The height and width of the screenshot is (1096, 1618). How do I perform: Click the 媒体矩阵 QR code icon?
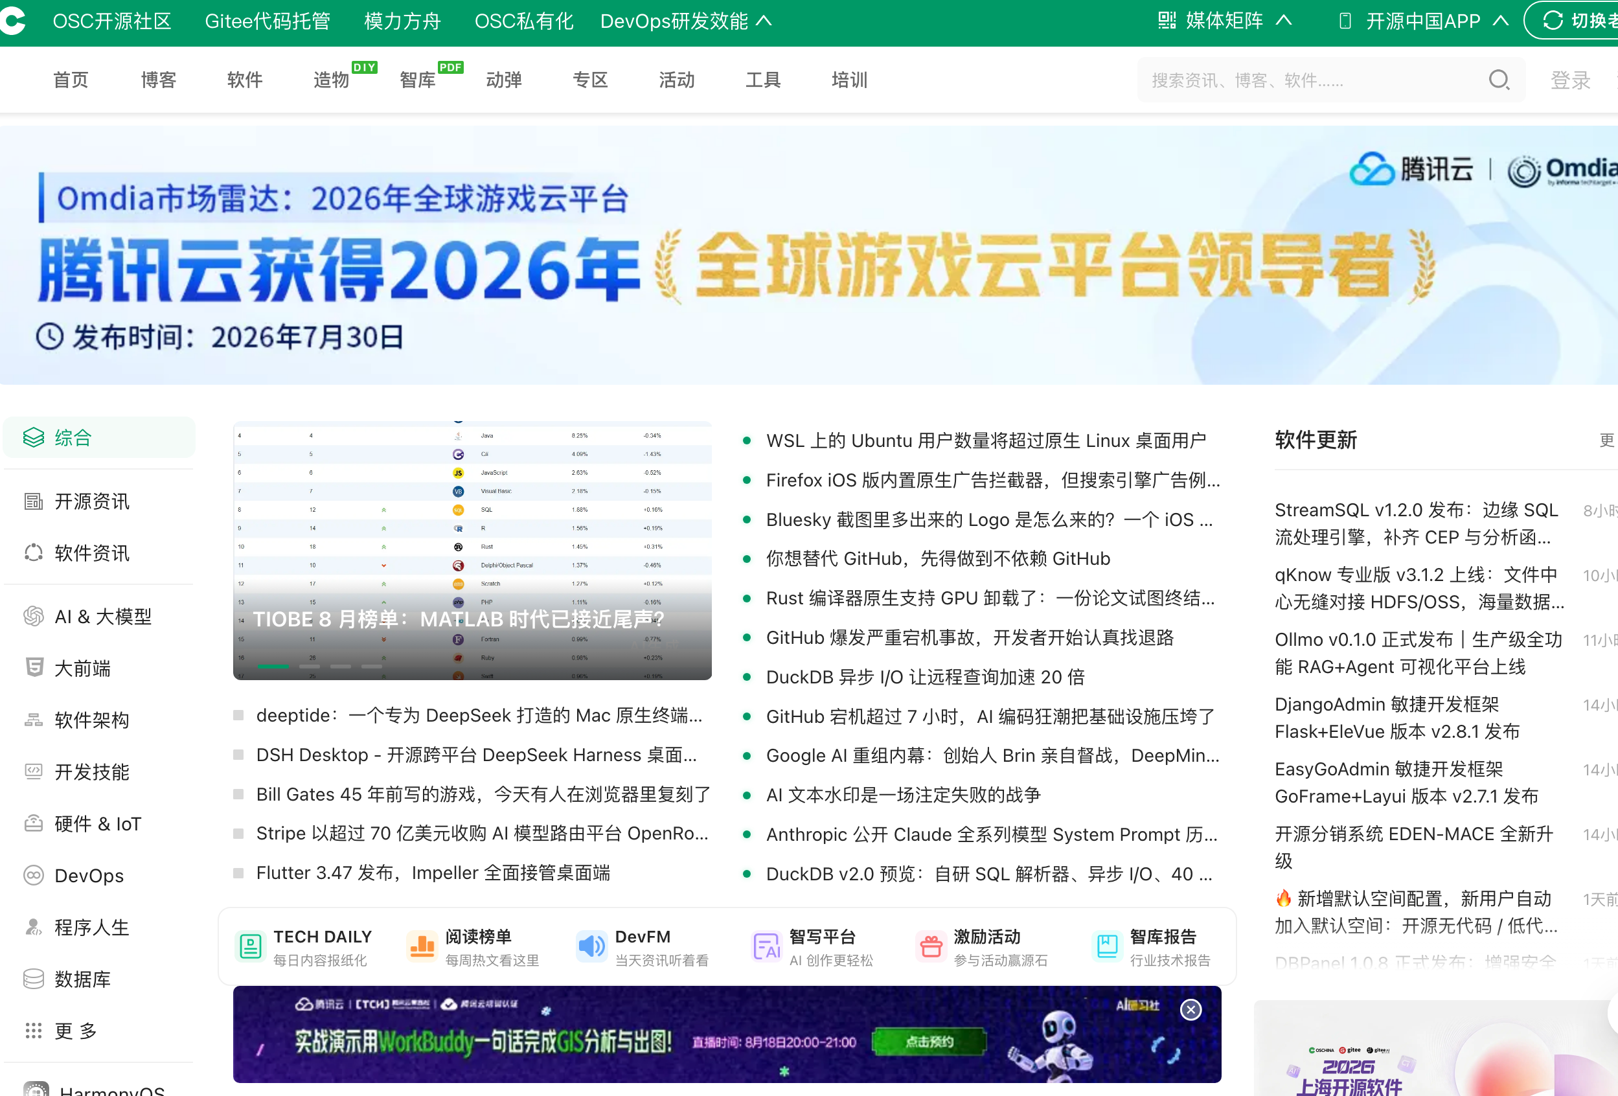coord(1167,21)
